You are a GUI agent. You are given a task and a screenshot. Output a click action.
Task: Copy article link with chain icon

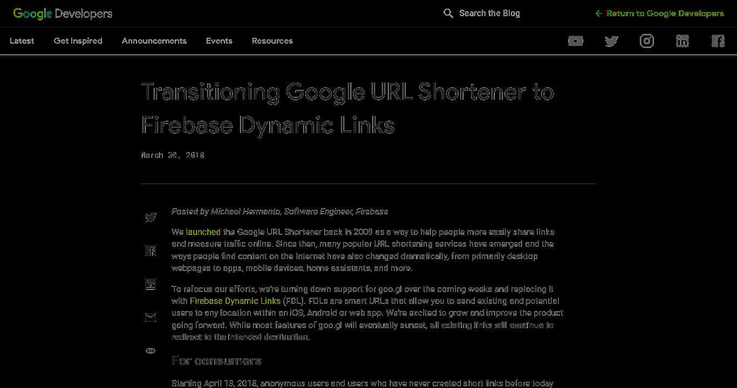(151, 351)
